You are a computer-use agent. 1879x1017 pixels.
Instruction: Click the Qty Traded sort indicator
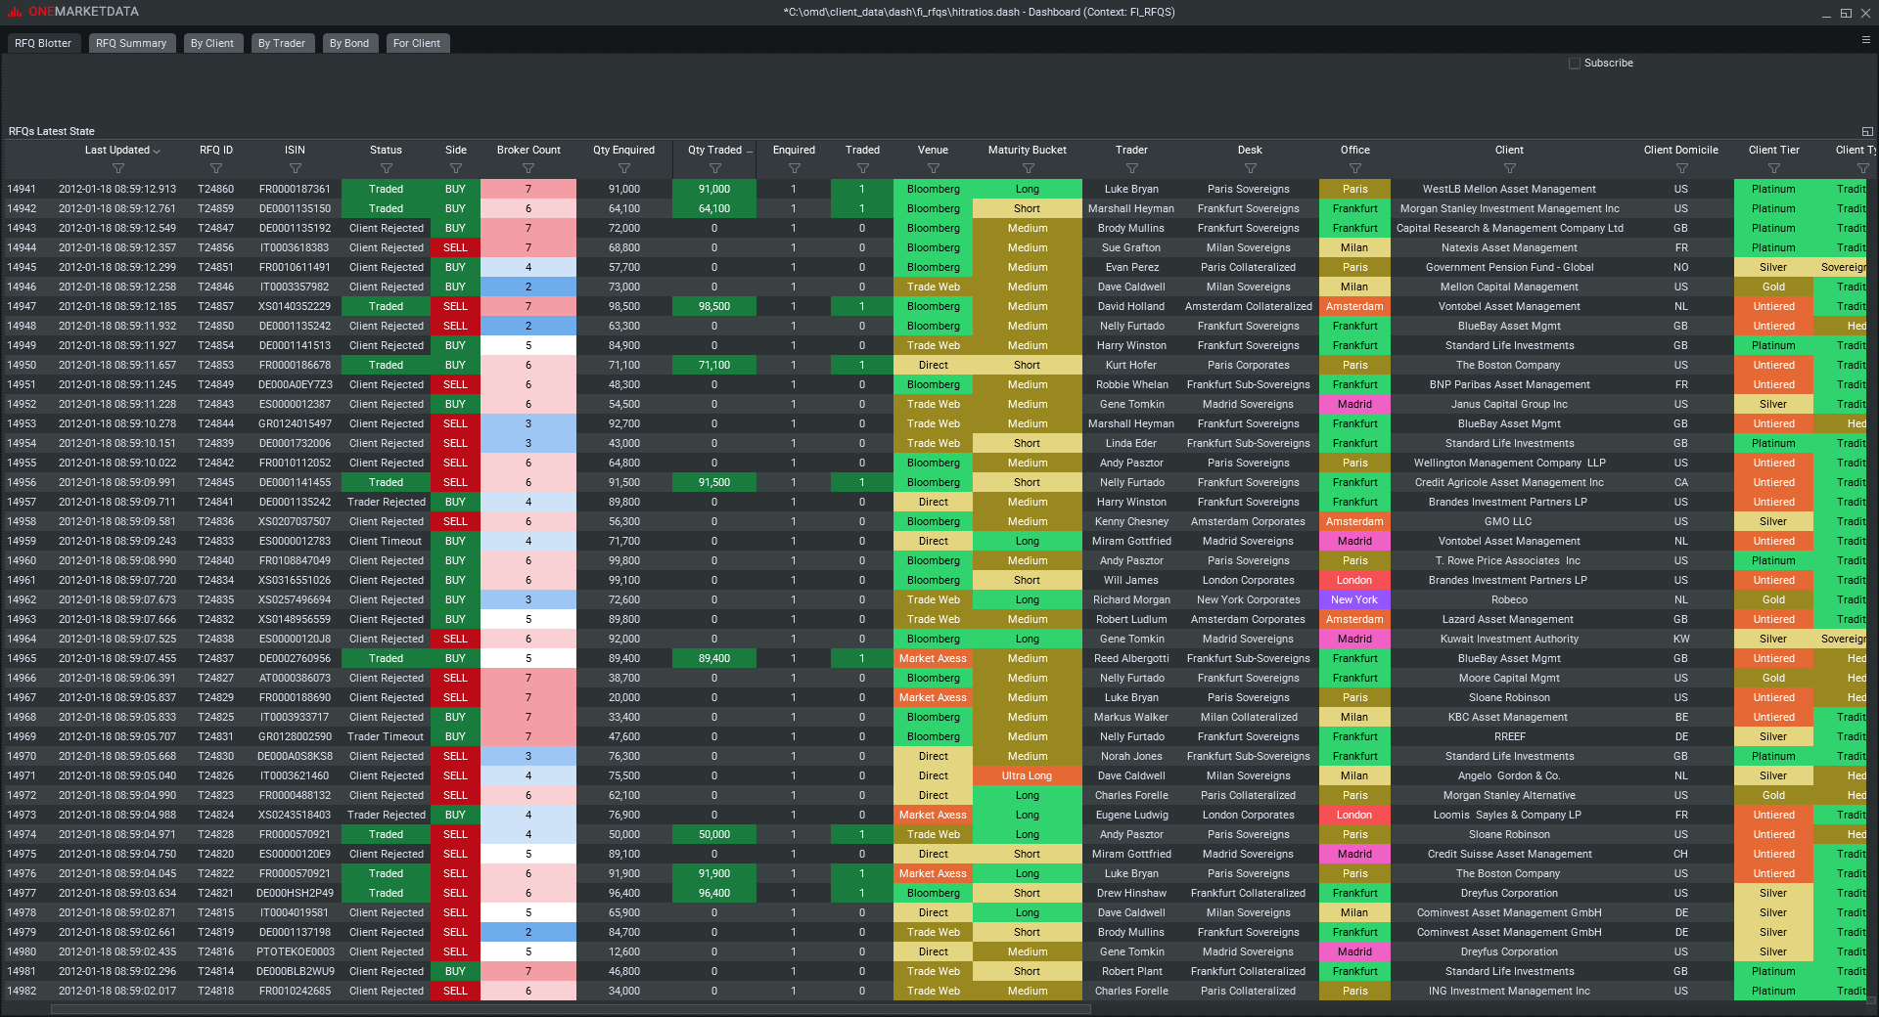click(x=750, y=150)
